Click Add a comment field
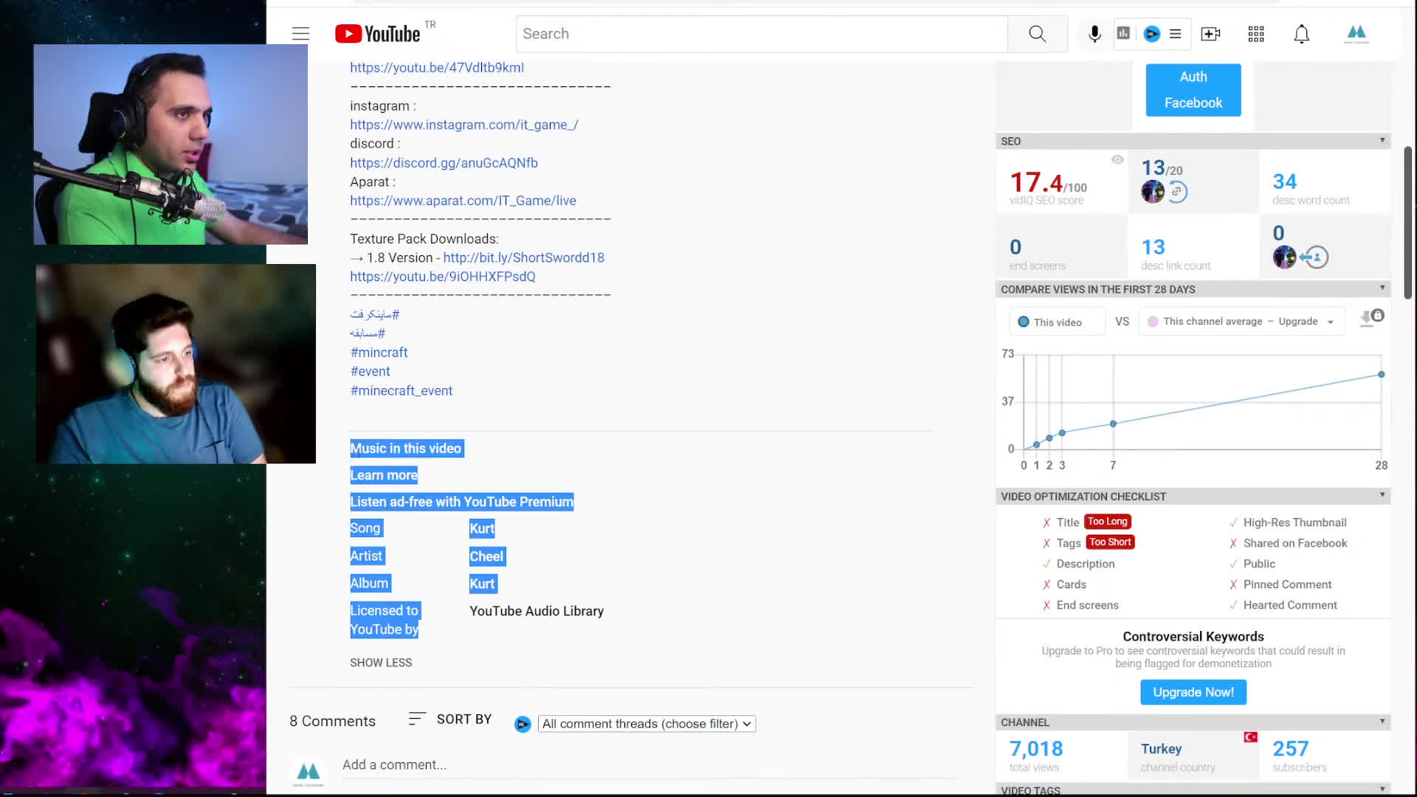Viewport: 1417px width, 797px height. tap(649, 765)
